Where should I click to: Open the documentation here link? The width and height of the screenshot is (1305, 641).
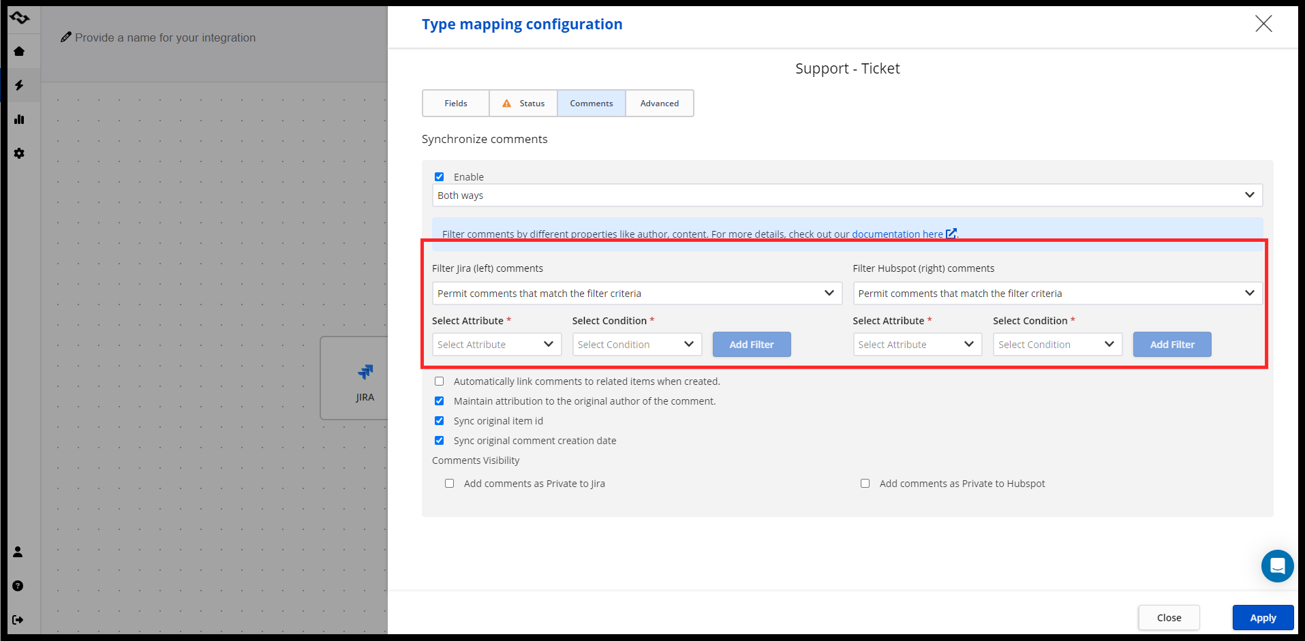pyautogui.click(x=897, y=234)
